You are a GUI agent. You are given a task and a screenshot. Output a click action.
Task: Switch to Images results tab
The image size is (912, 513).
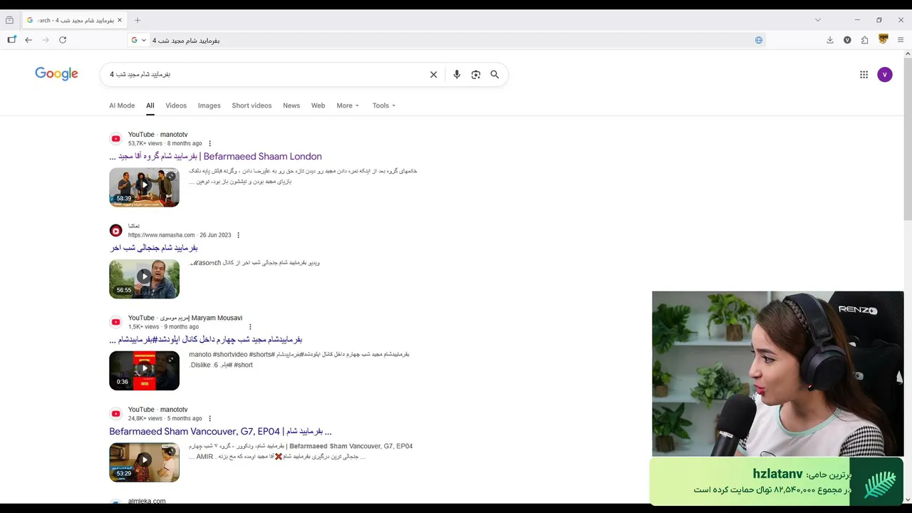coord(209,105)
